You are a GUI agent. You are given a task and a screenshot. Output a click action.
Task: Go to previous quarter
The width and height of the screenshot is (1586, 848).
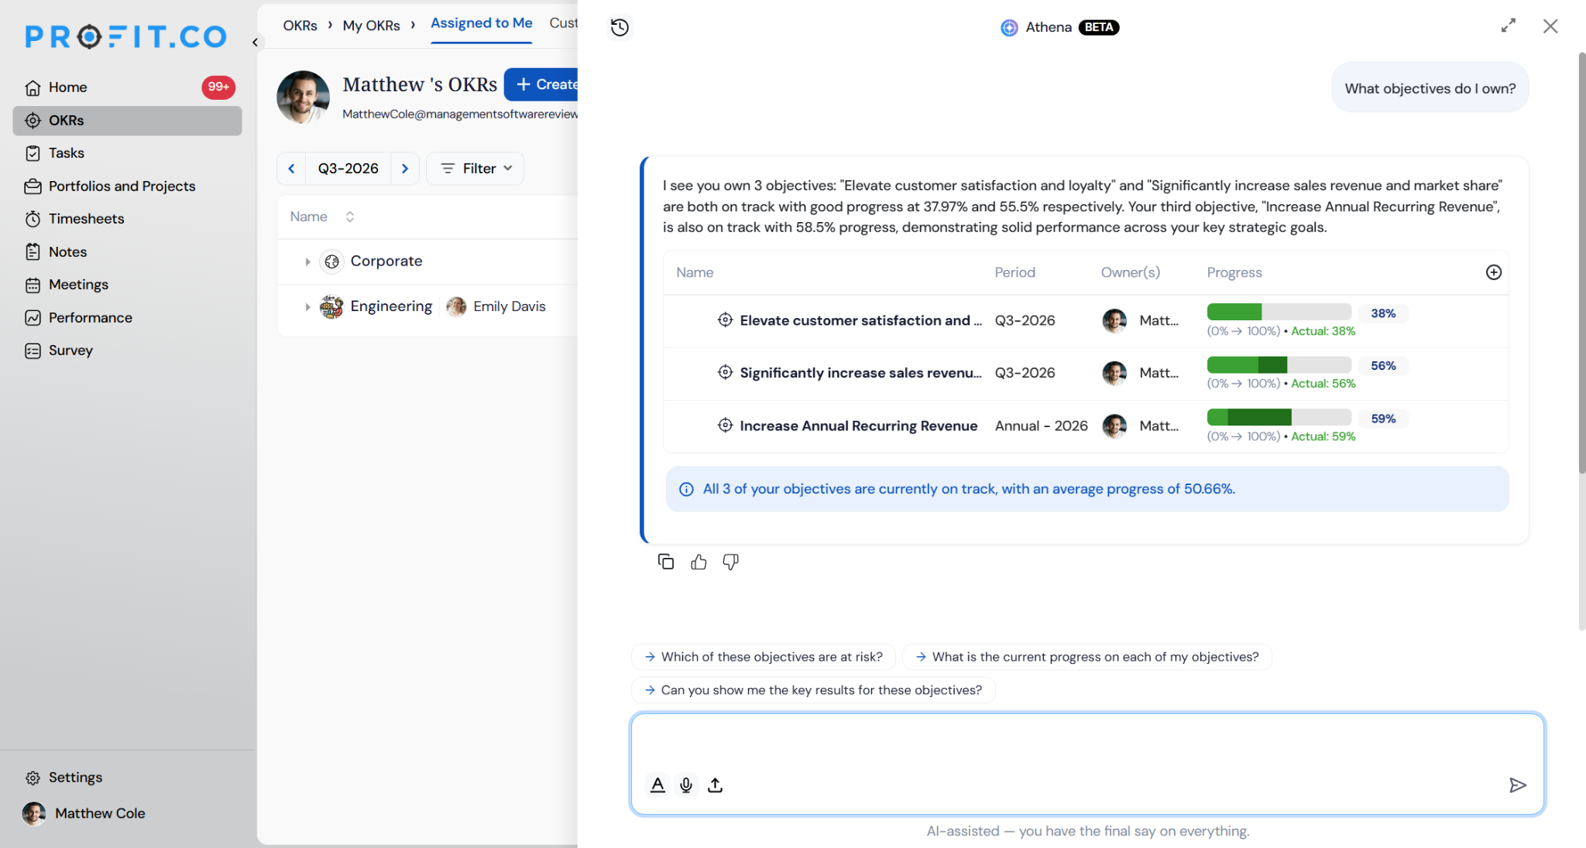[x=291, y=169]
